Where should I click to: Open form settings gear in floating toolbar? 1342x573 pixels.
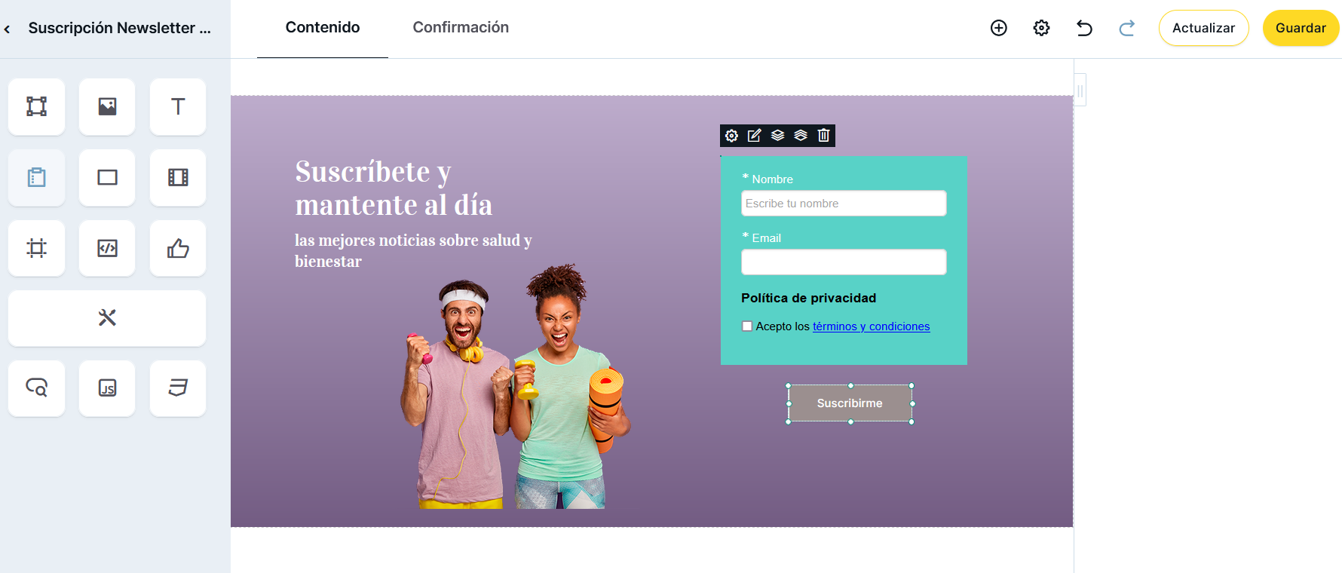pos(731,135)
